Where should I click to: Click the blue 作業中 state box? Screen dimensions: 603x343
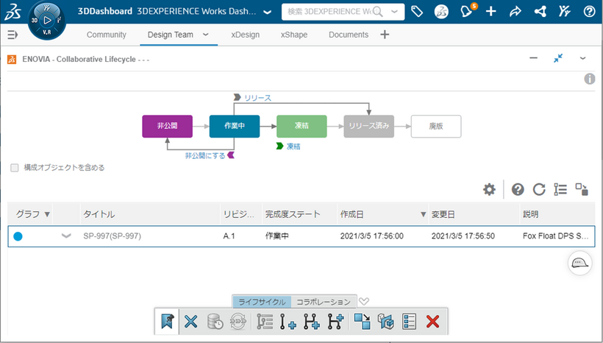pyautogui.click(x=235, y=127)
